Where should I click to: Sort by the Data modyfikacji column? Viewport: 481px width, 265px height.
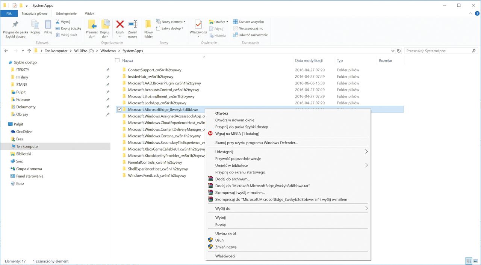(309, 60)
